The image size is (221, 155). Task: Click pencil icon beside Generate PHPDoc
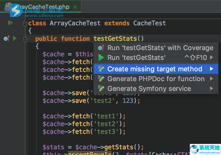tap(101, 79)
